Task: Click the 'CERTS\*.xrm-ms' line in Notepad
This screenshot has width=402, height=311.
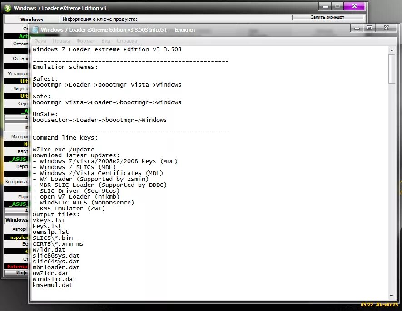Action: pyautogui.click(x=58, y=244)
